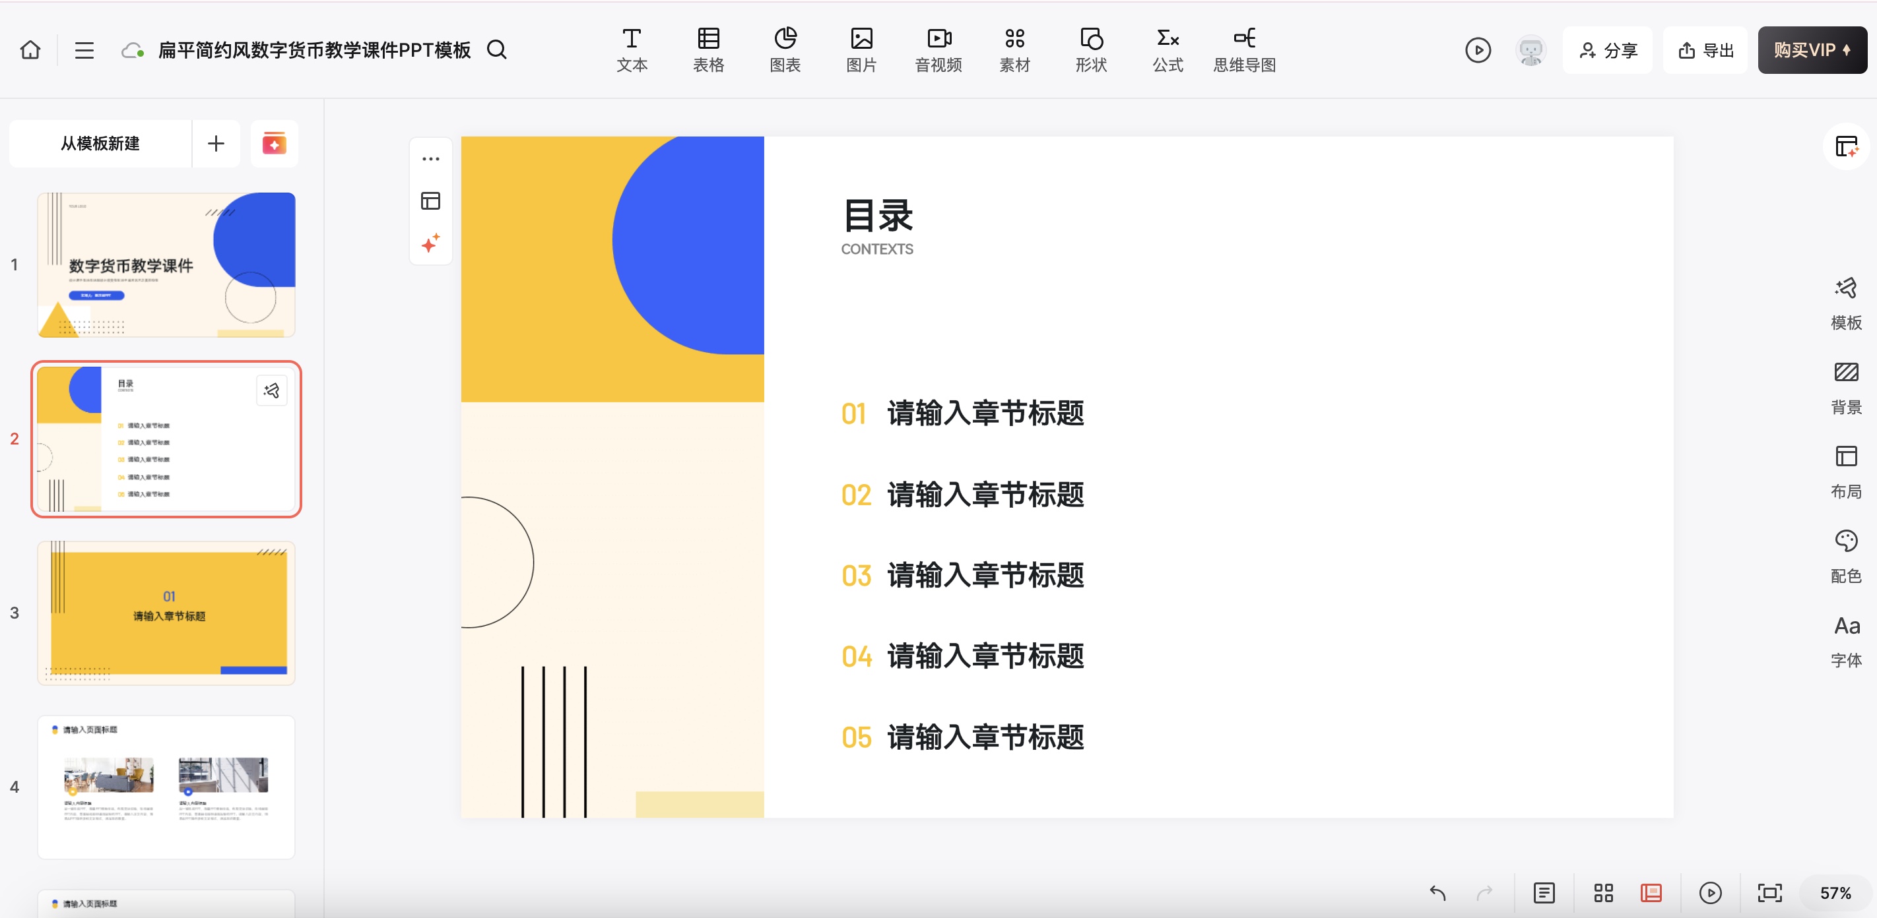Insert a text box (文本)
1877x918 pixels.
point(632,49)
